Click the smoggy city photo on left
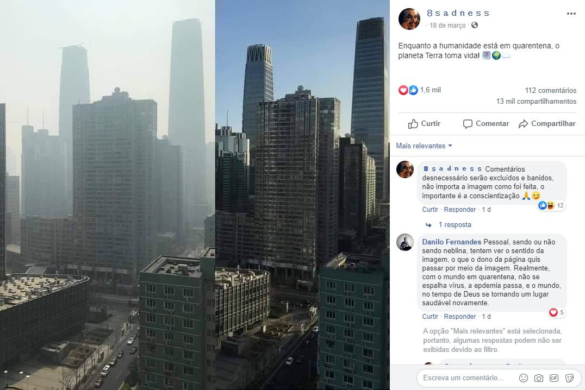 pyautogui.click(x=108, y=195)
